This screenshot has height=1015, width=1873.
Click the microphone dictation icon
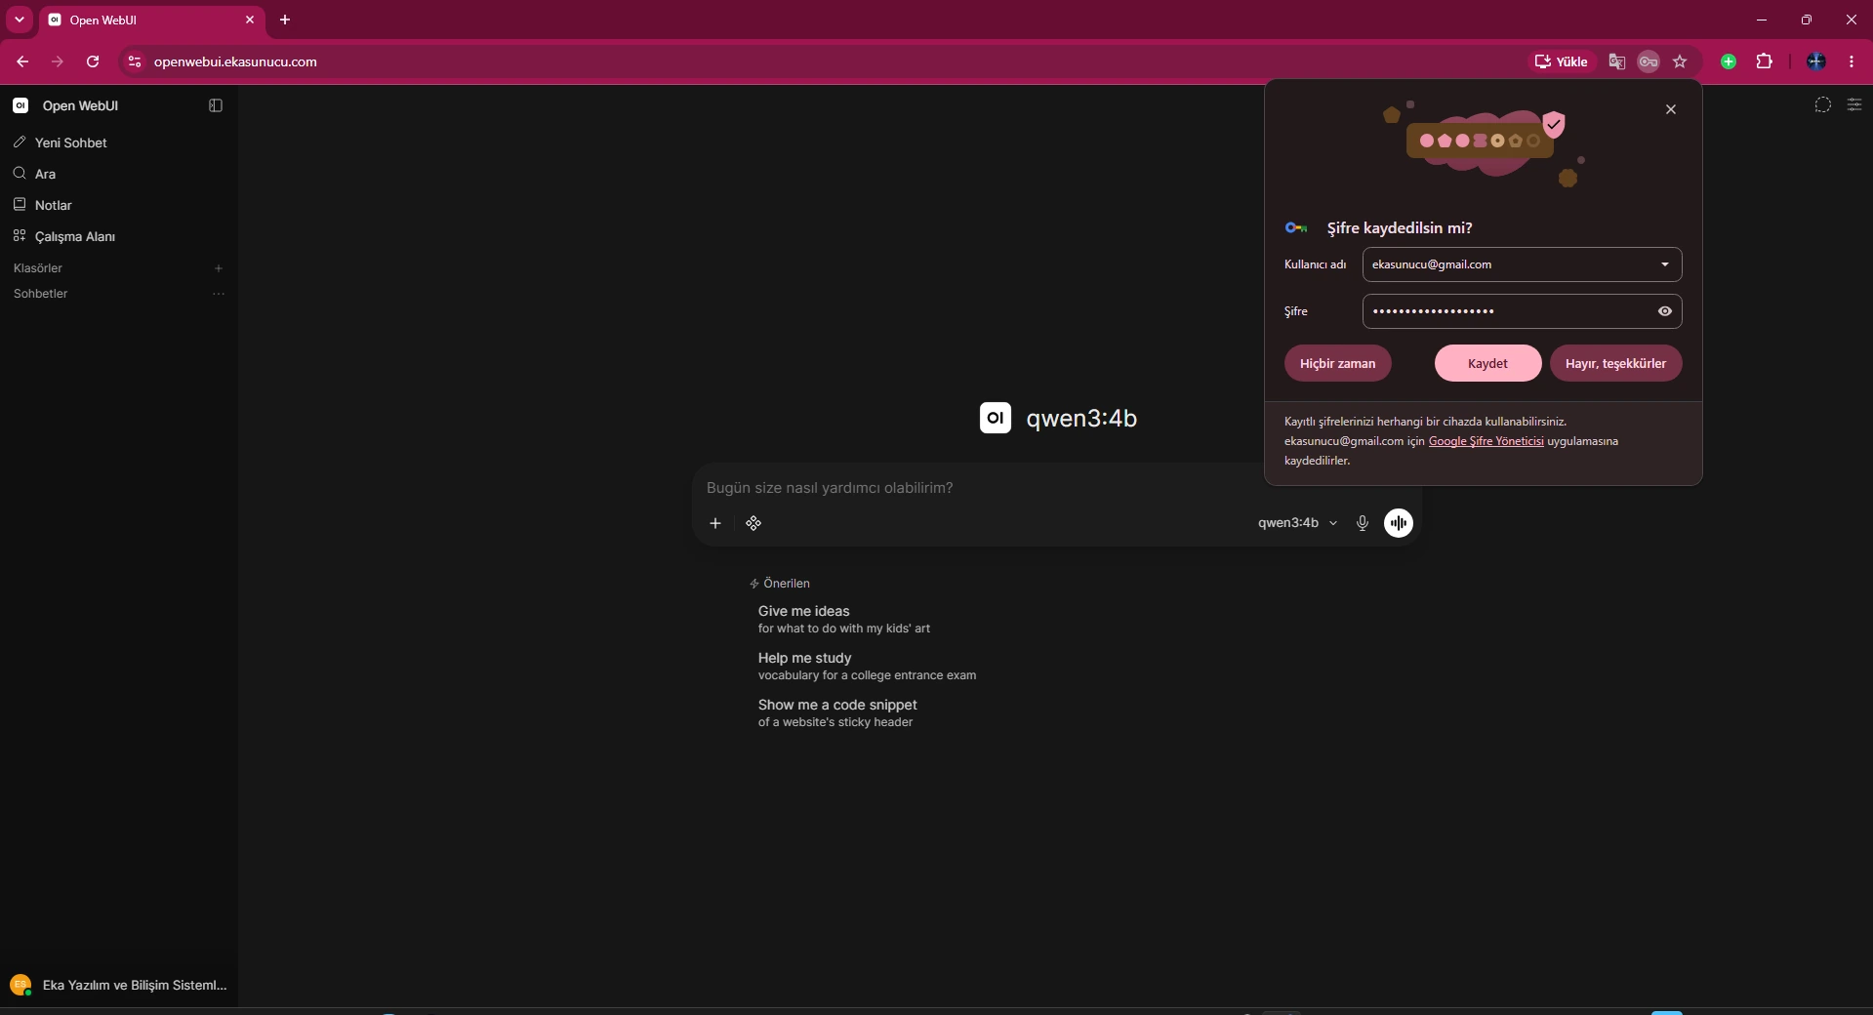point(1363,523)
